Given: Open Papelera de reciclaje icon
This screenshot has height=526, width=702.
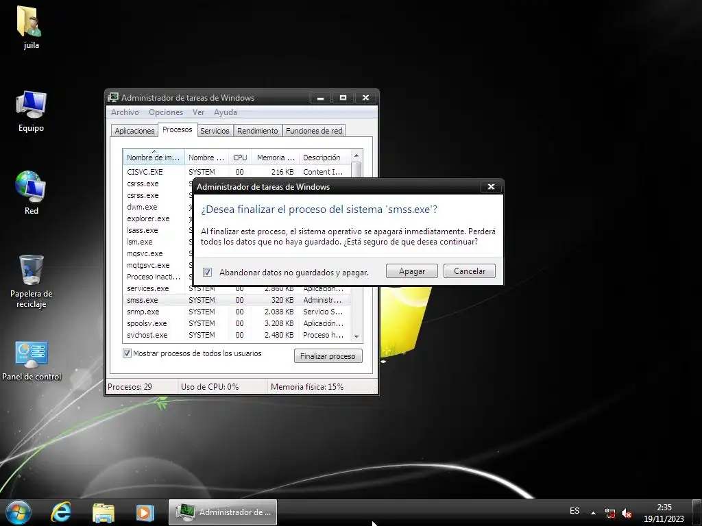Looking at the screenshot, I should (31, 281).
